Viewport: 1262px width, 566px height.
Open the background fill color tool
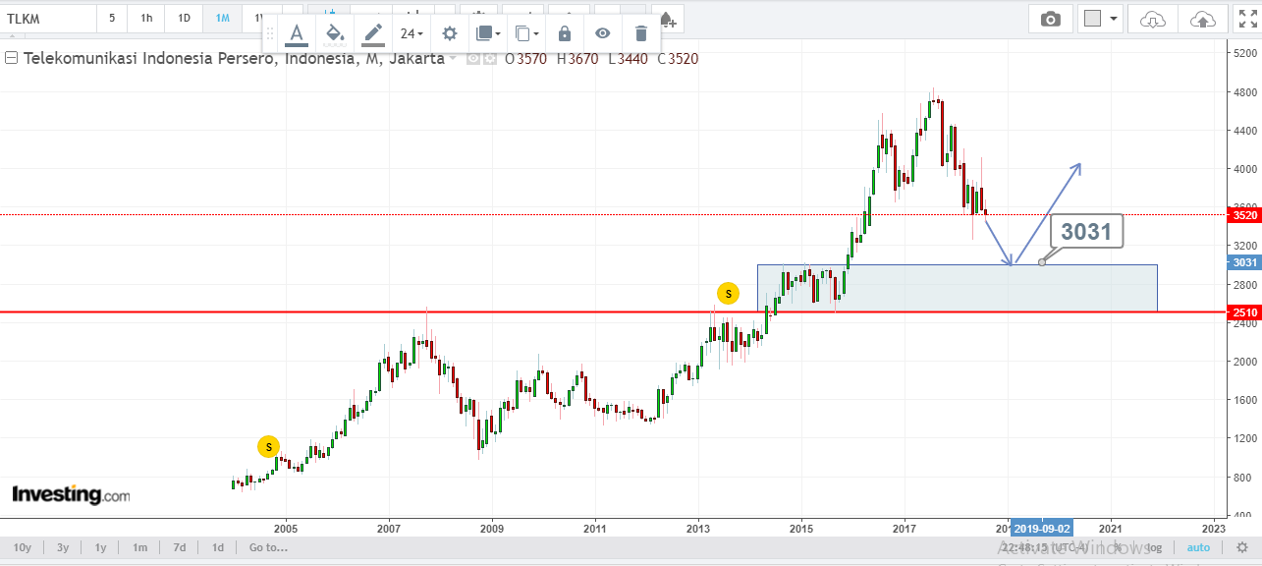335,33
